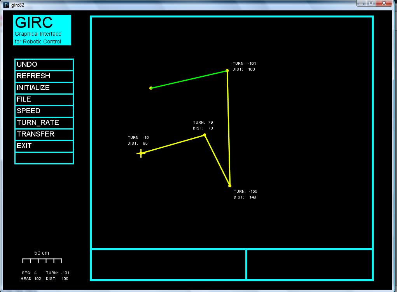Click the bottom-left status message panel
Screen dimensions: 397x292
[x=168, y=264]
